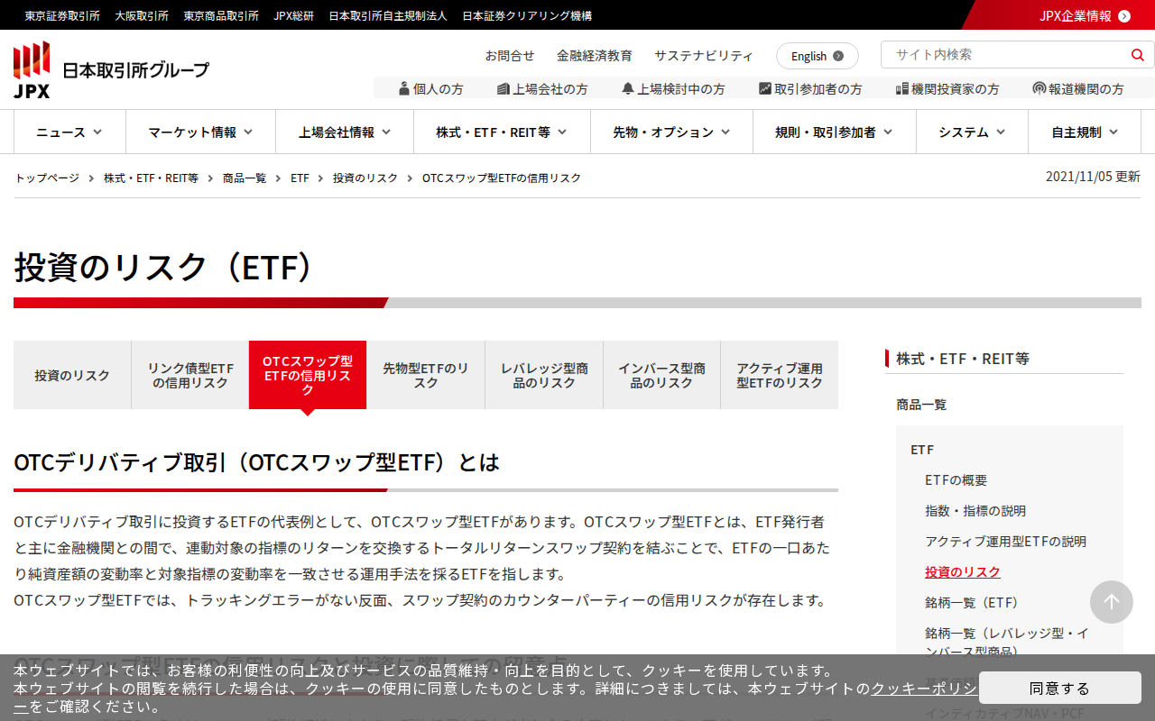Open the レバレッジ型商品のリスク tab
The height and width of the screenshot is (721, 1155).
coord(544,375)
